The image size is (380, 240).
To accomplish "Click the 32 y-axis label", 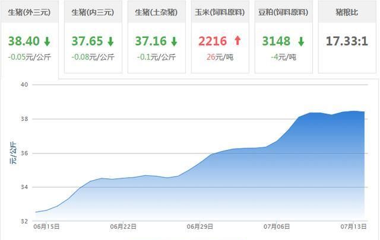I will click(x=24, y=221).
